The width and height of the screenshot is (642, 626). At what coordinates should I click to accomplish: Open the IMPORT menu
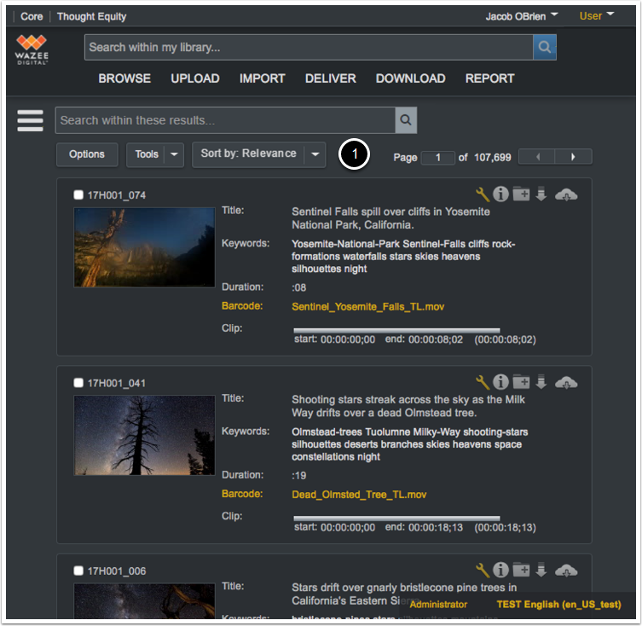pos(262,78)
